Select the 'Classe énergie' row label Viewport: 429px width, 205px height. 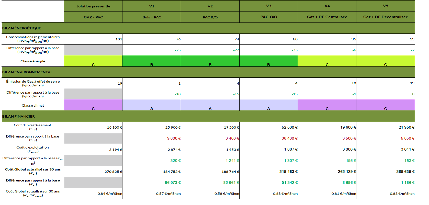pos(33,61)
